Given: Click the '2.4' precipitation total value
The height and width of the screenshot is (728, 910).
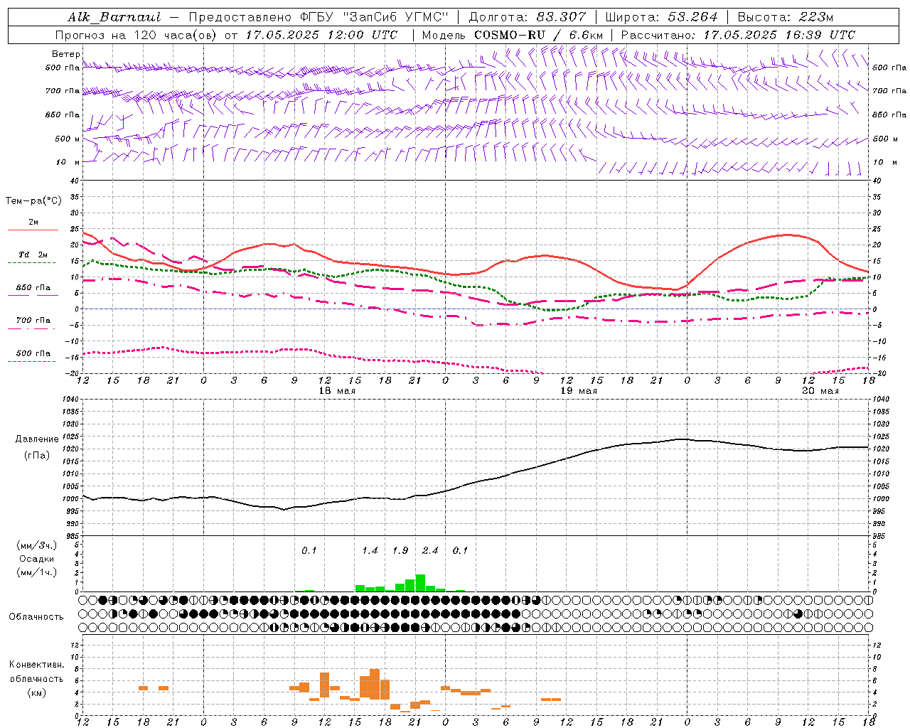Looking at the screenshot, I should [x=430, y=550].
